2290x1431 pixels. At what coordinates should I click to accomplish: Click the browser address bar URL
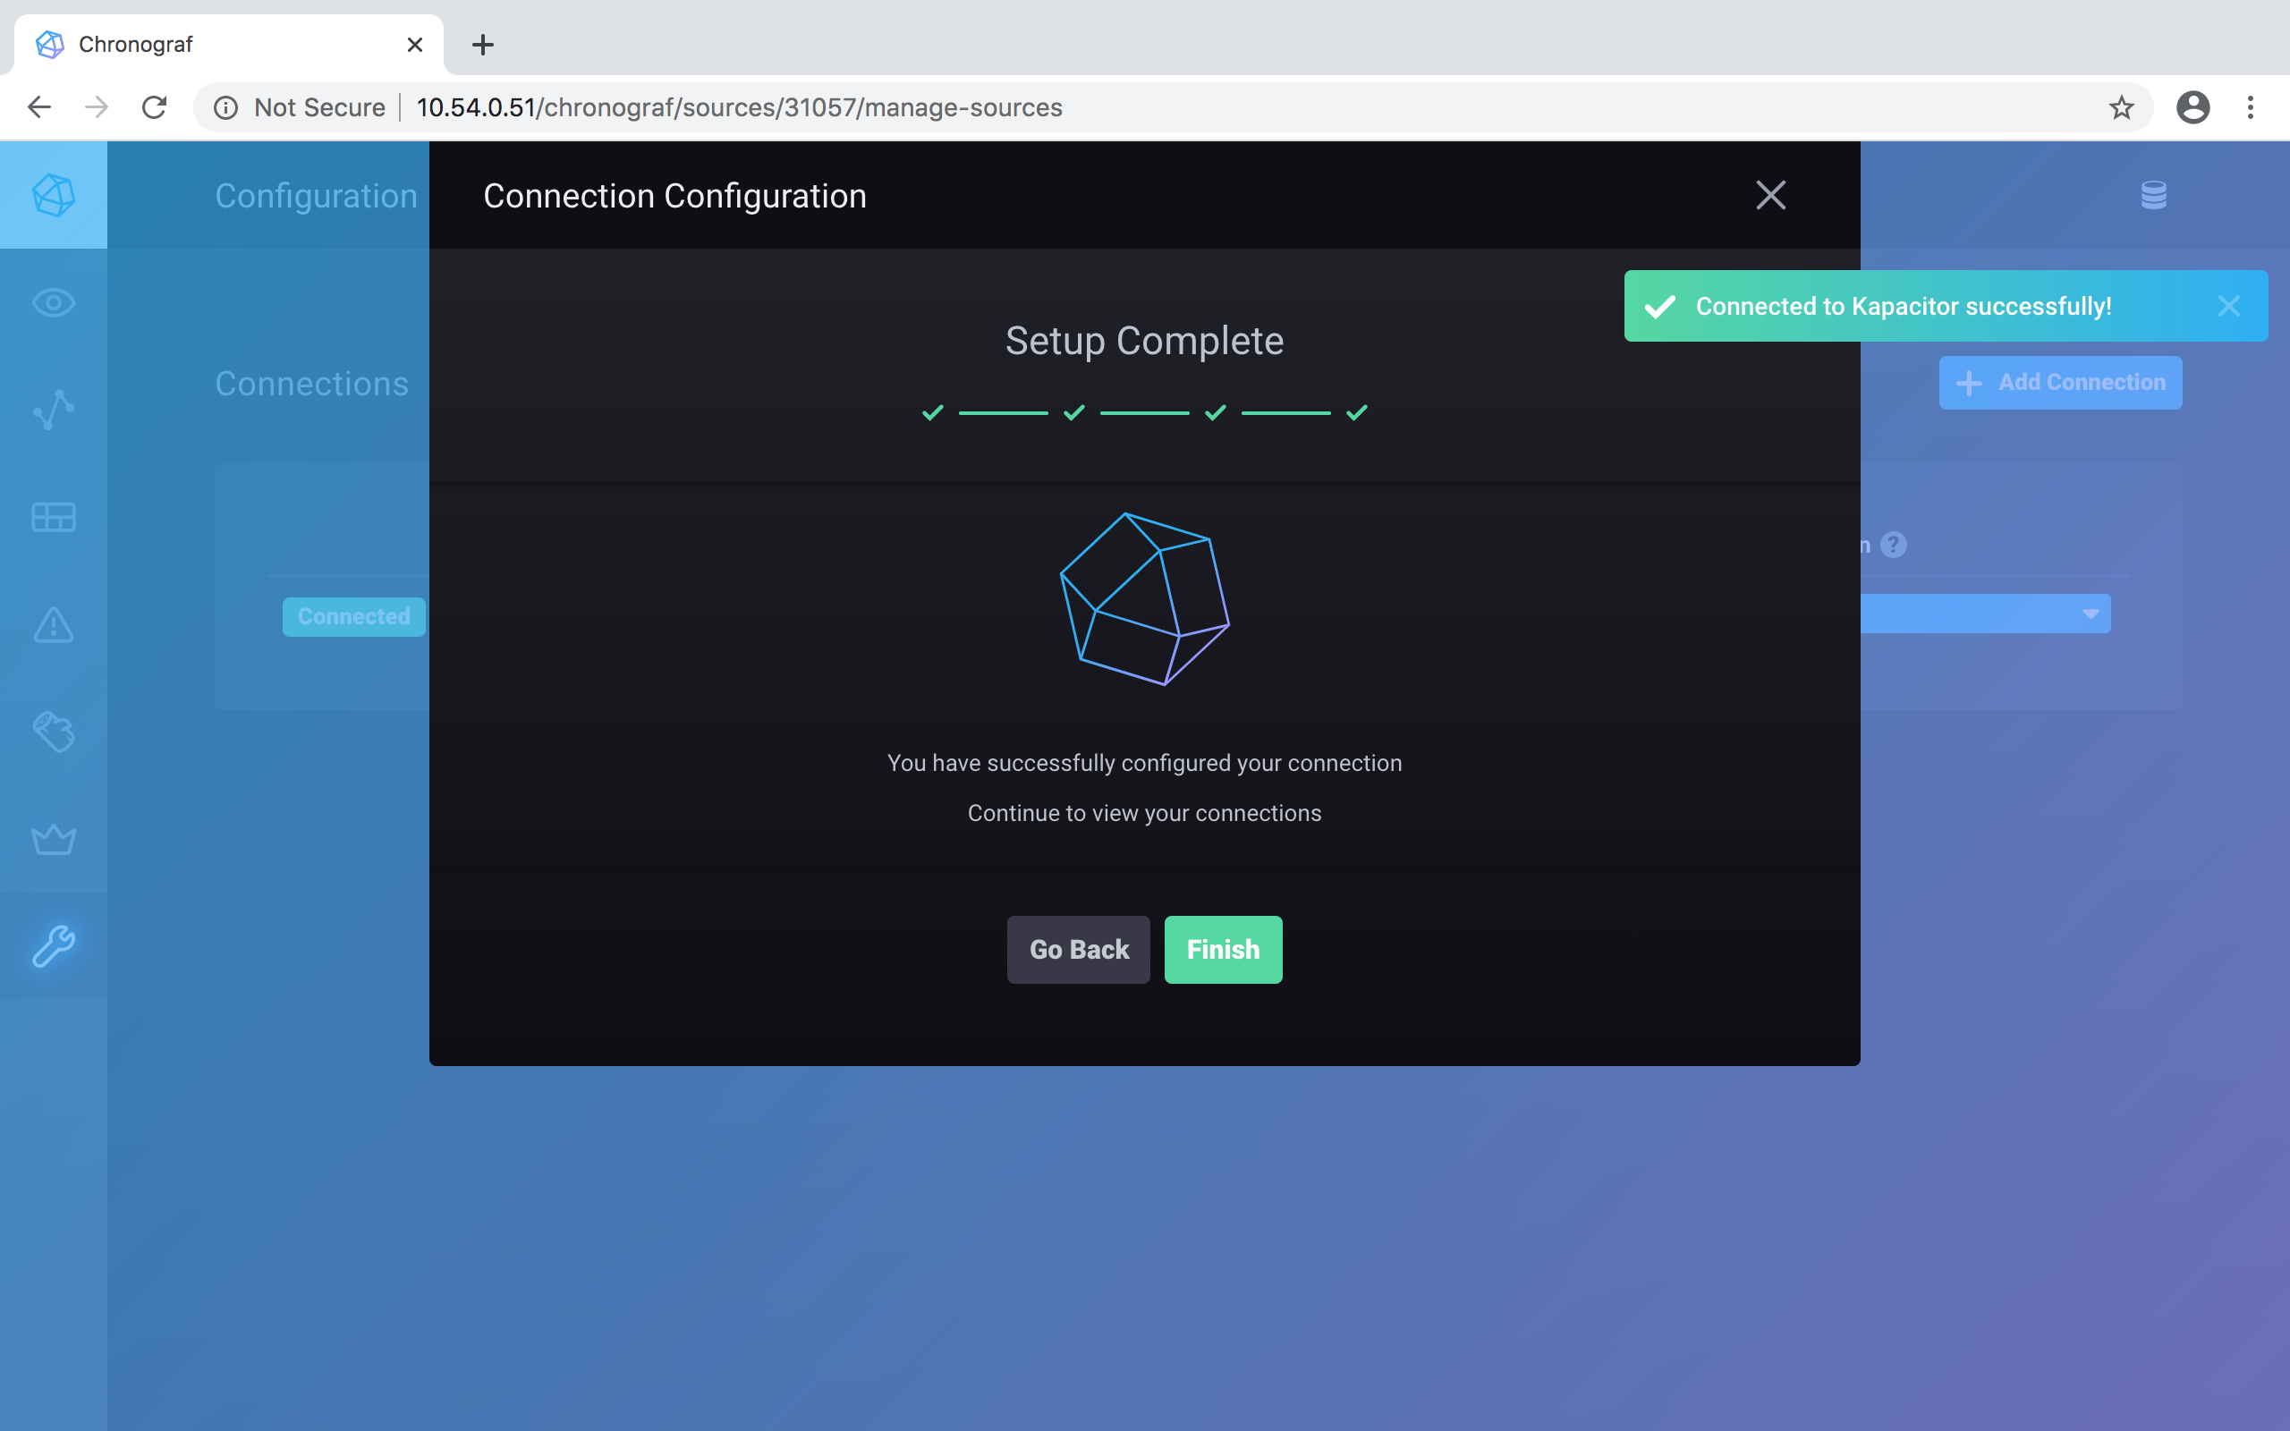coord(739,107)
